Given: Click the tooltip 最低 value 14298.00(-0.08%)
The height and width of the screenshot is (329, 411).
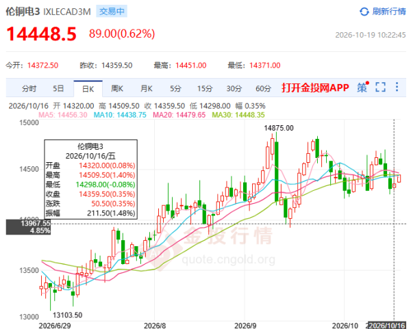Looking at the screenshot, I should [105, 185].
